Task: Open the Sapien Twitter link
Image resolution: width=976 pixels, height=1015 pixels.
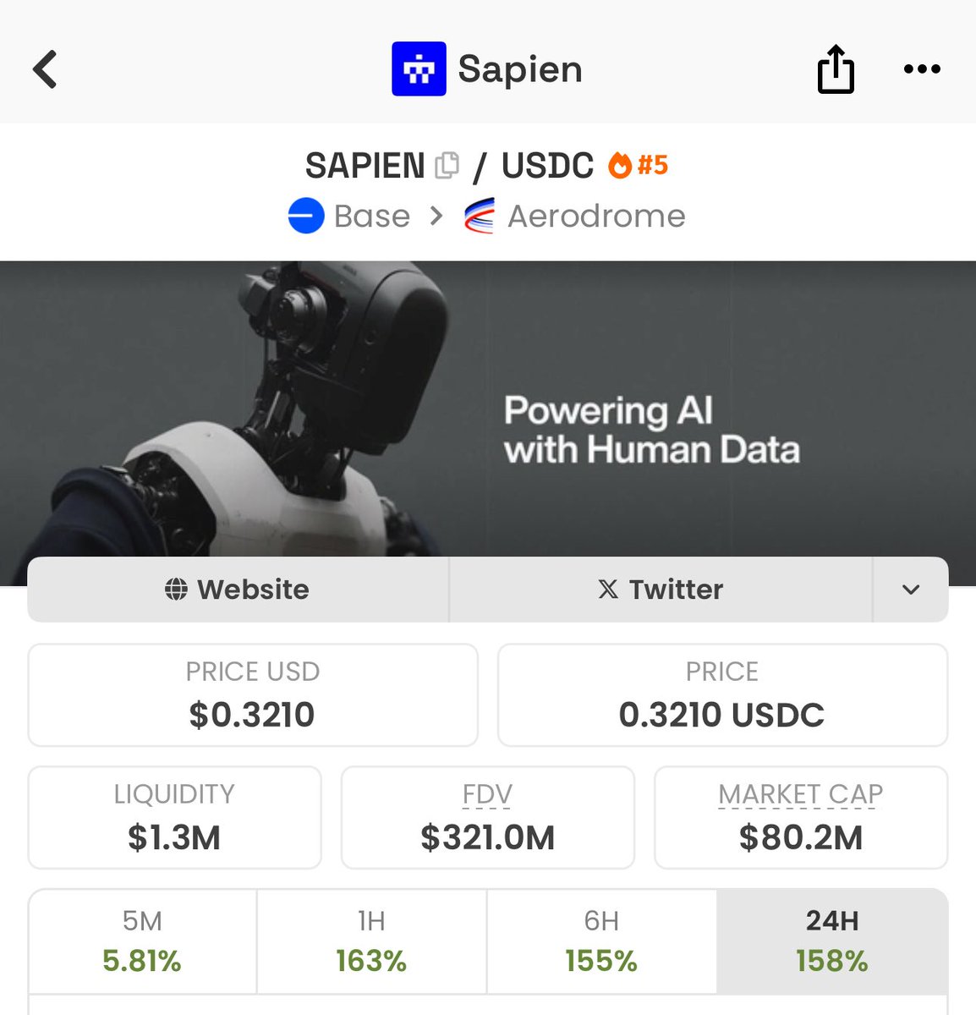Action: 660,590
